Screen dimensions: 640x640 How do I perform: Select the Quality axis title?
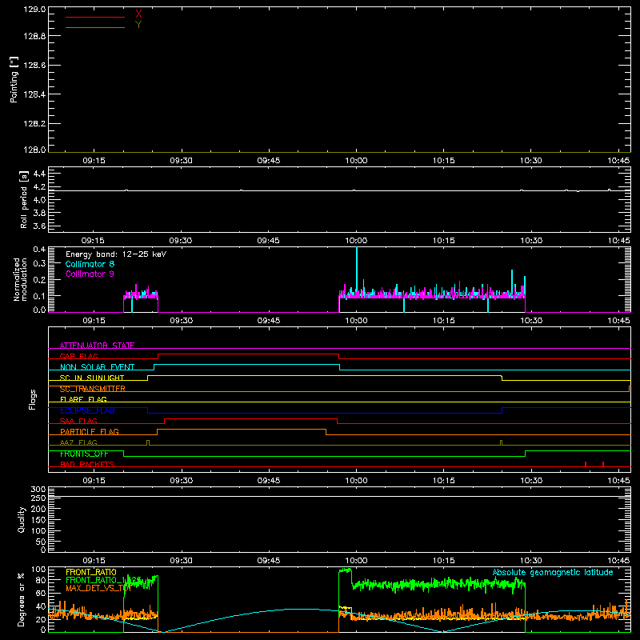tap(22, 519)
